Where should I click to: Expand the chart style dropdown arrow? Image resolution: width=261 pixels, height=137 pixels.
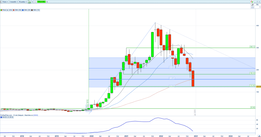point(33,2)
